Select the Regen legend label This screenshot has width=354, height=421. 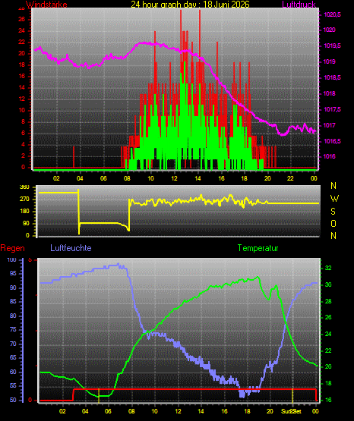coord(13,248)
